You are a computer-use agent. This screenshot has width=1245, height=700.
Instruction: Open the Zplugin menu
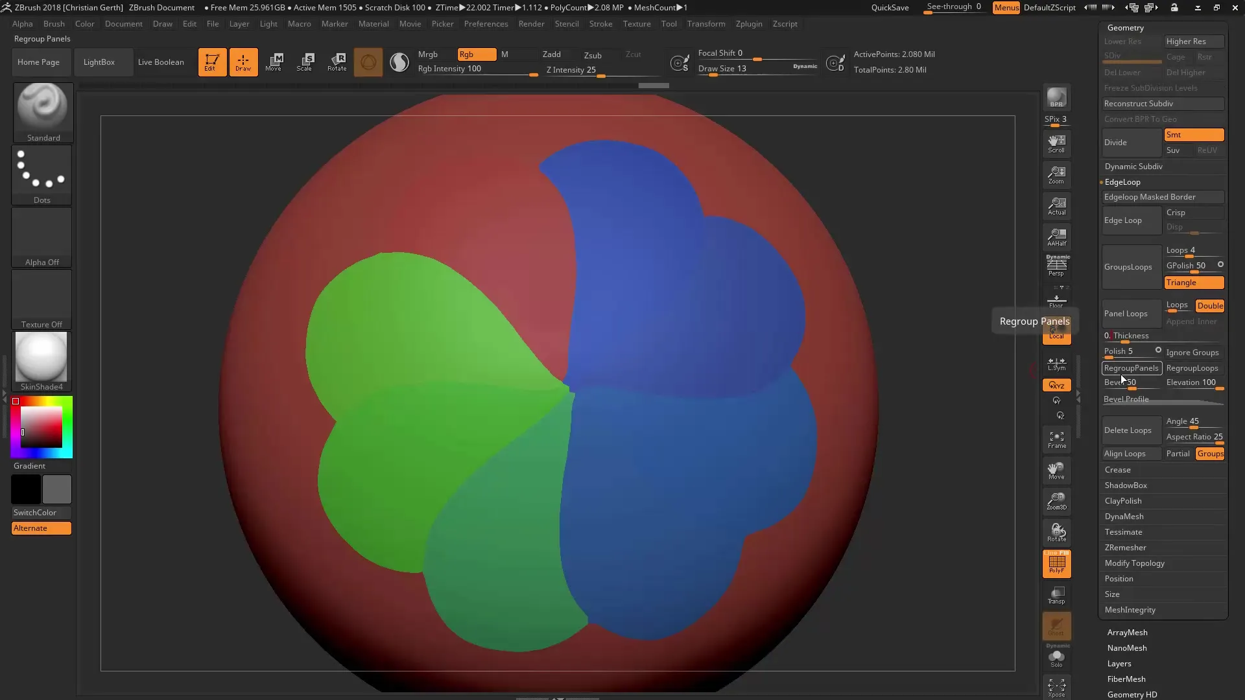749,24
